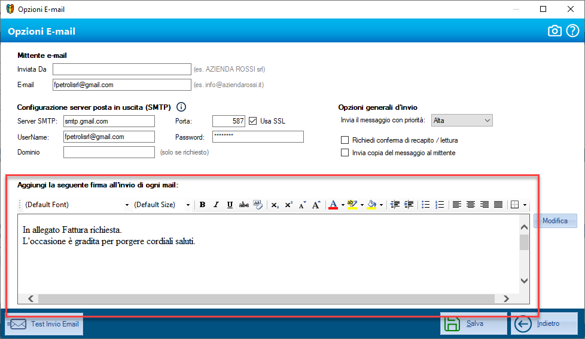The width and height of the screenshot is (585, 339).
Task: Apply strikethrough to signature text
Action: (243, 205)
